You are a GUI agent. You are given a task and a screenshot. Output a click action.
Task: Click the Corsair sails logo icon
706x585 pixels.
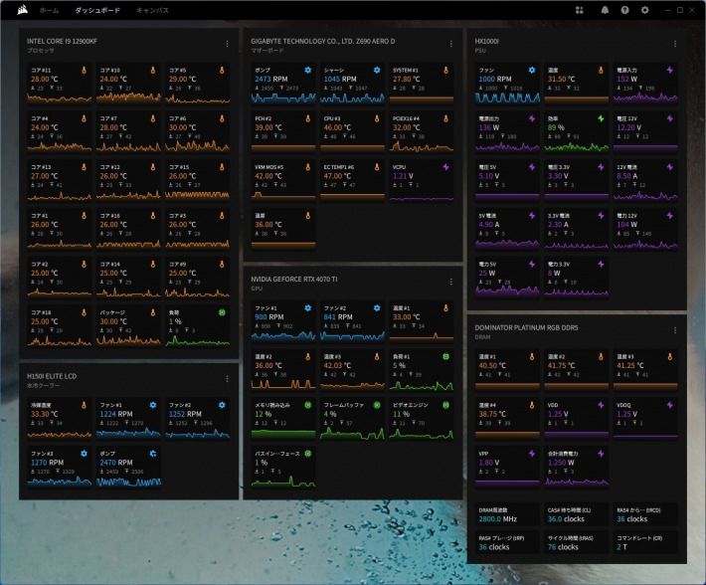pos(22,10)
